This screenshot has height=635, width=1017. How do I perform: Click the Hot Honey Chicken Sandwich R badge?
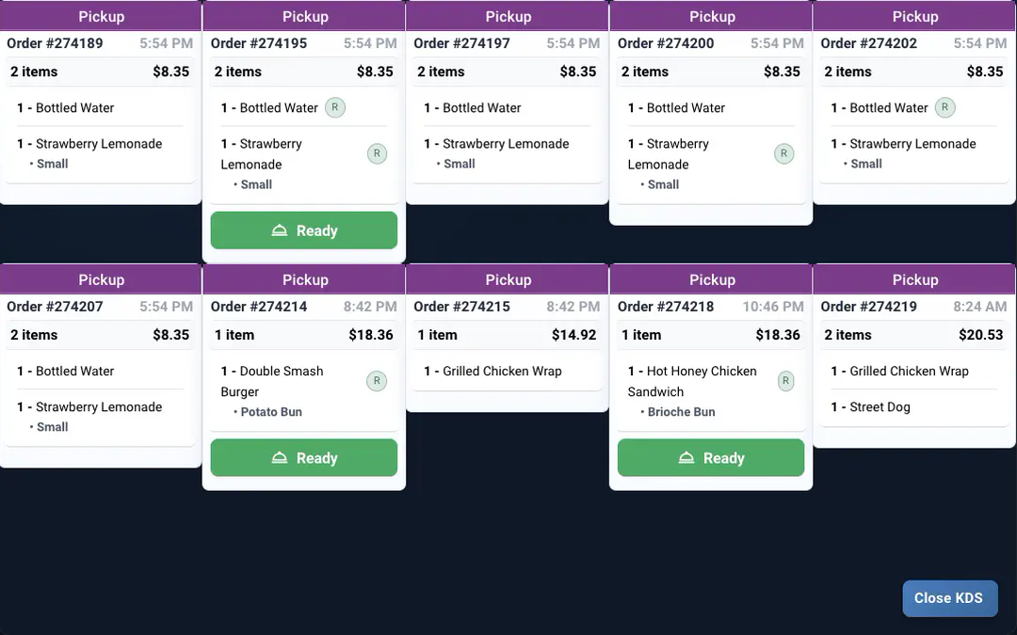pyautogui.click(x=783, y=381)
